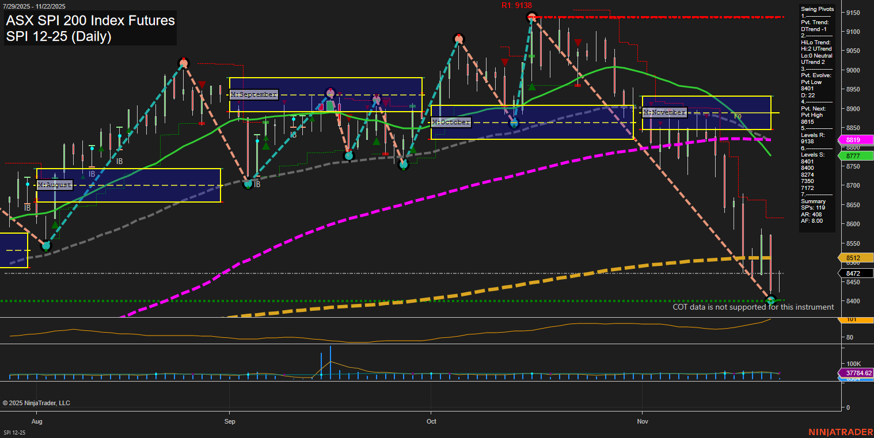
Task: Select the Pvt. Evolve: entry
Action: (816, 75)
